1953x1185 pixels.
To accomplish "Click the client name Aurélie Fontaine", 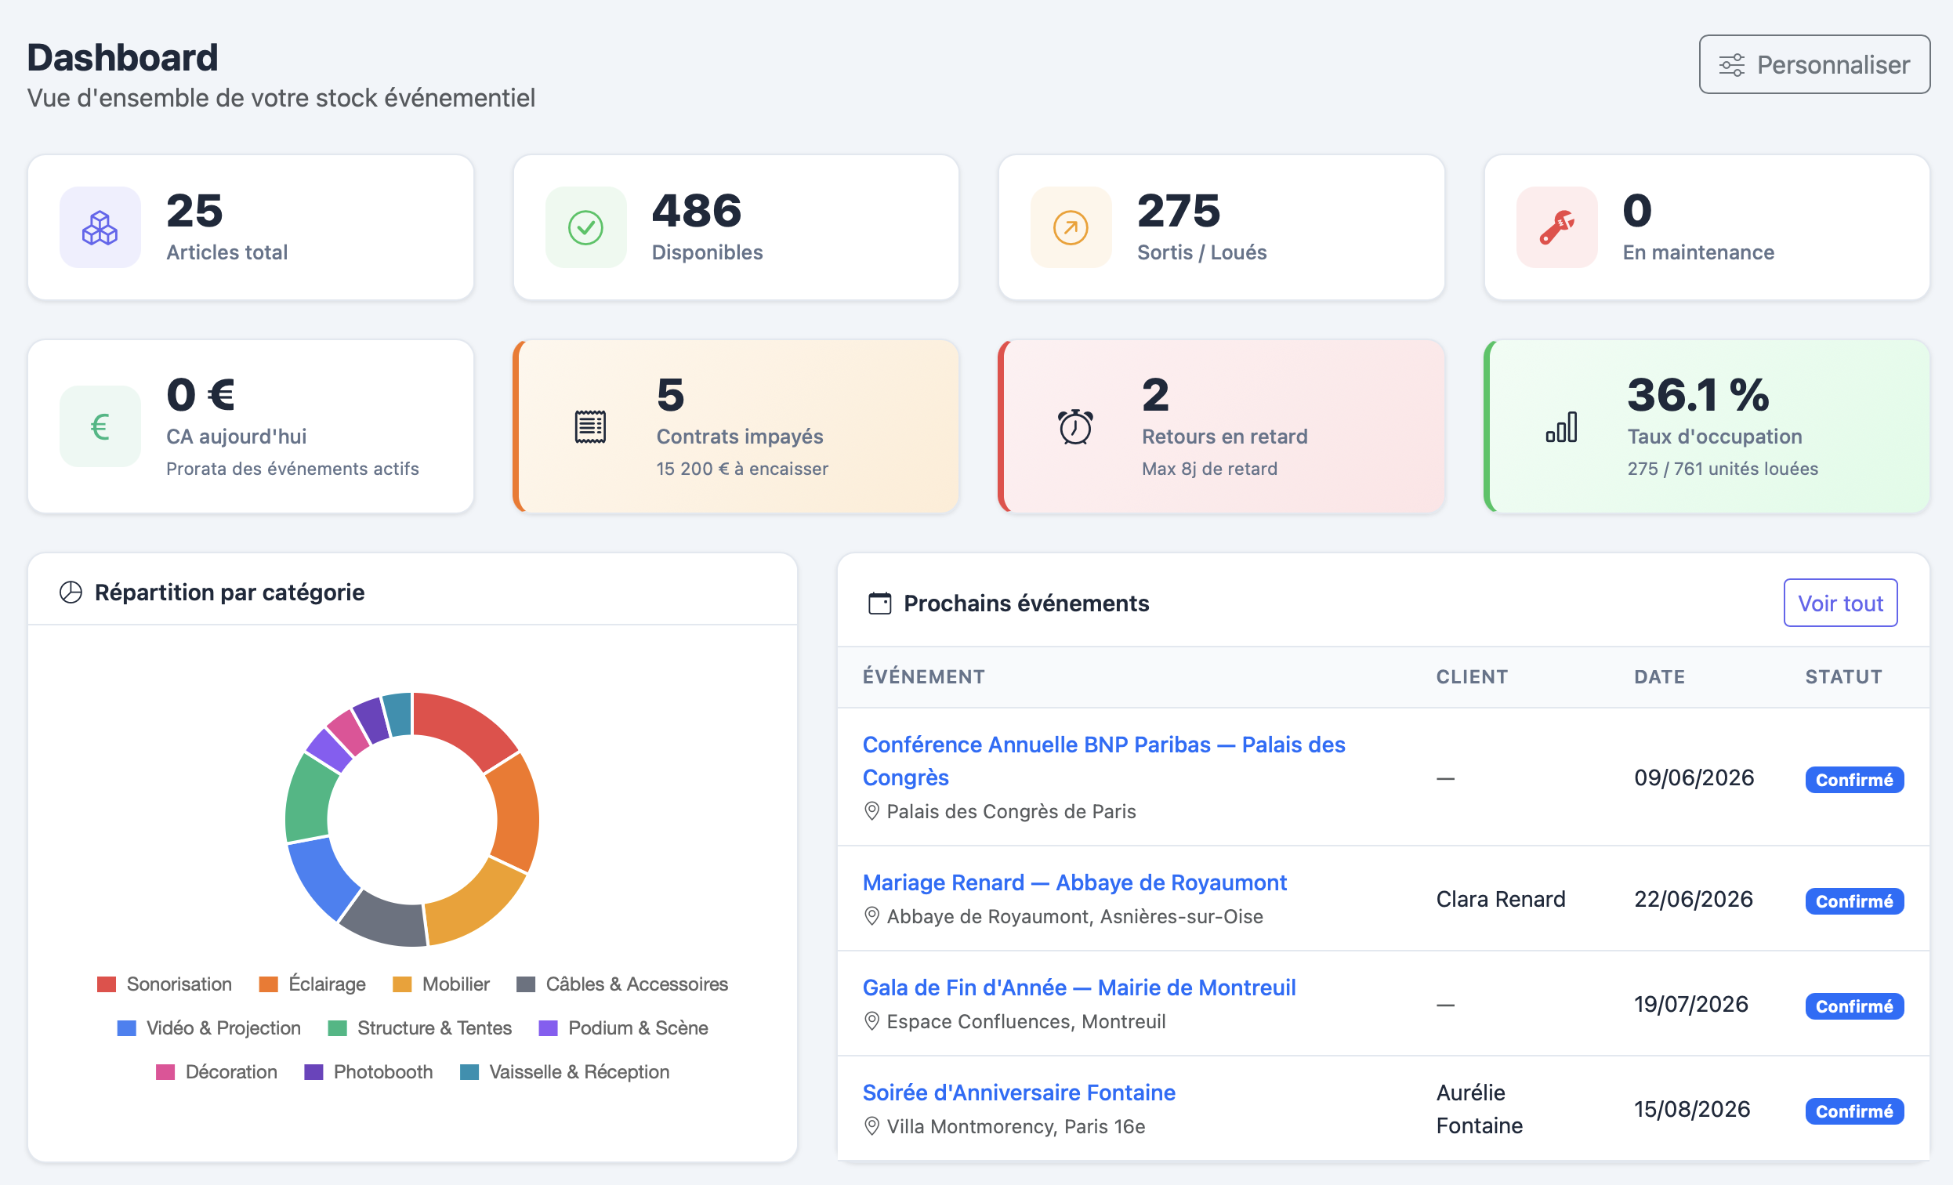I will 1479,1109.
